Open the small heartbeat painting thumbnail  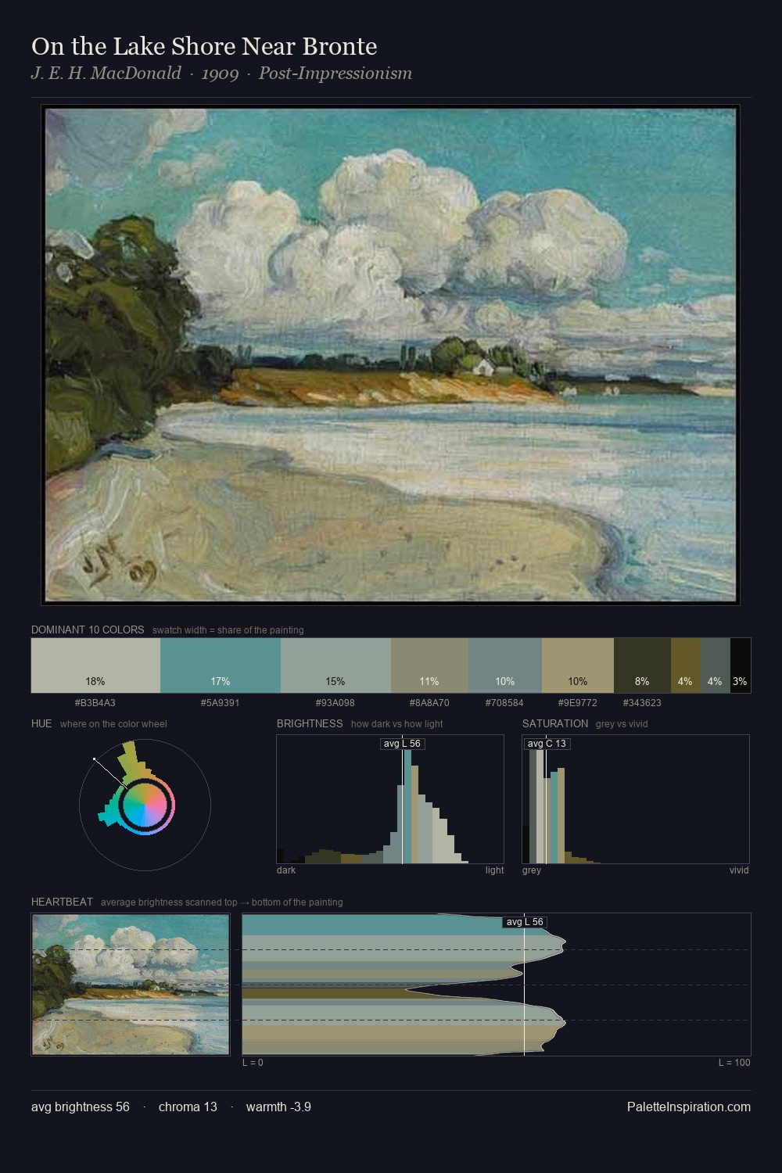click(x=131, y=985)
